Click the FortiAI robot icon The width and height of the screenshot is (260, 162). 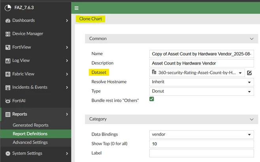8,101
